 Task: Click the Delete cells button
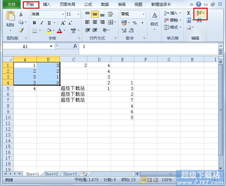click(172, 20)
